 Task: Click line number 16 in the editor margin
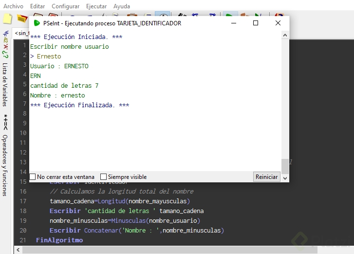coord(23,192)
